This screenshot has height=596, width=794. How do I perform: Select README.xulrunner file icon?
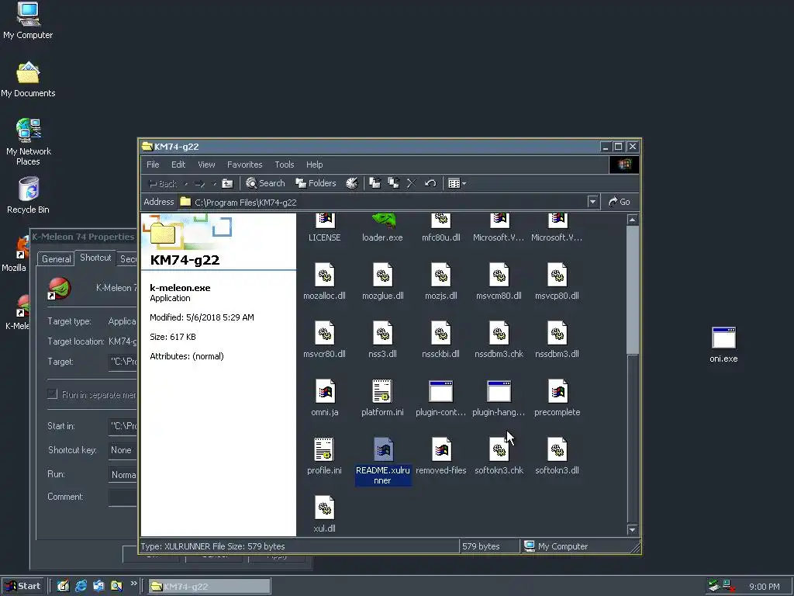[x=383, y=450]
